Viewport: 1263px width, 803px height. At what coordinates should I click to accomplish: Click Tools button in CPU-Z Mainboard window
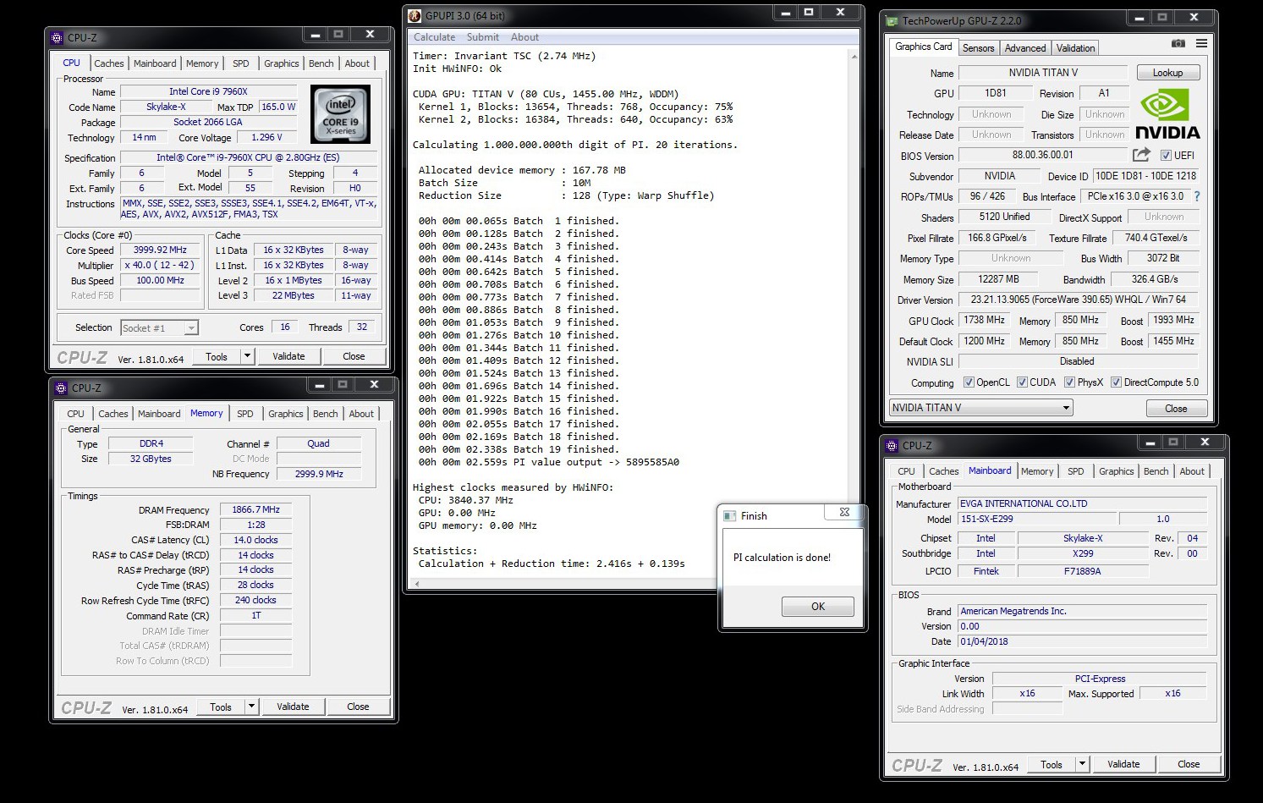(x=1052, y=764)
